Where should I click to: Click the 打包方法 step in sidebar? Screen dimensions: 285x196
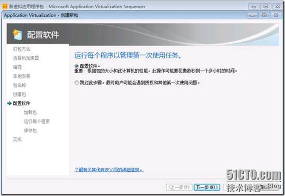(x=22, y=49)
